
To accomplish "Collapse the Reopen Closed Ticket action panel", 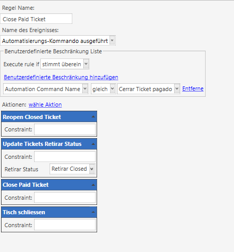I will pos(93,117).
